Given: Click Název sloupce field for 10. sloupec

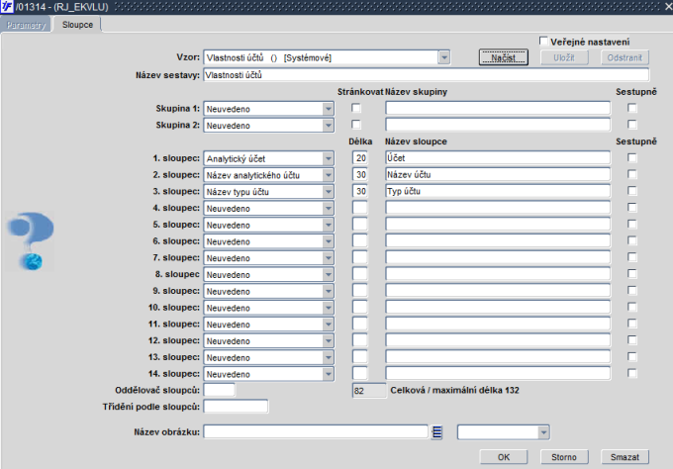Looking at the screenshot, I should 498,308.
